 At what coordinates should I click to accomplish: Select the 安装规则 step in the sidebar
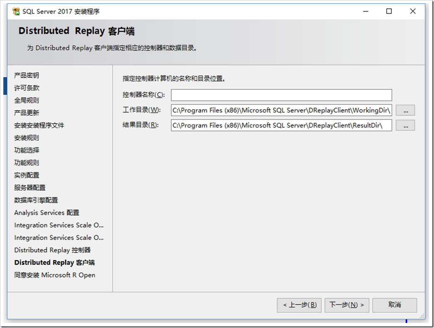pyautogui.click(x=27, y=138)
